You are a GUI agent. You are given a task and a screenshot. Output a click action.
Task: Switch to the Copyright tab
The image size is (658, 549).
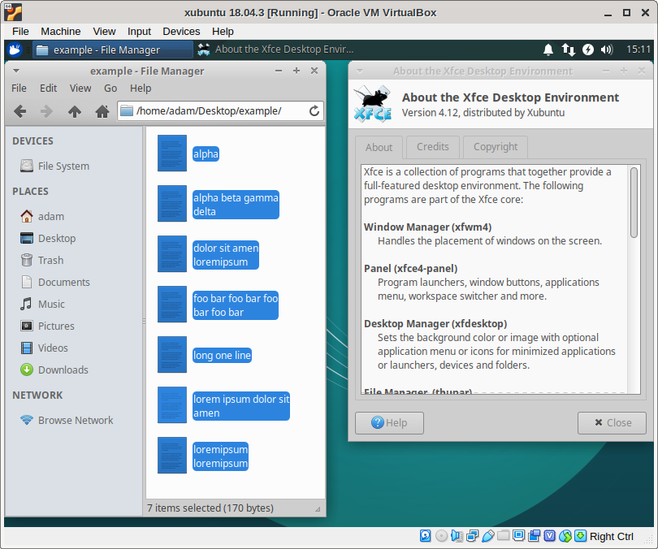[x=495, y=147]
